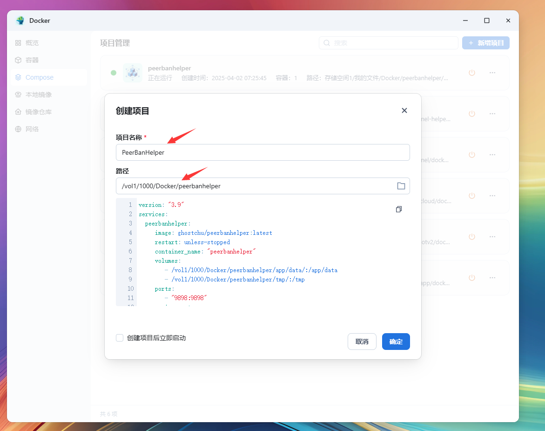Open more options for peerbanhelper project
Viewport: 545px width, 431px height.
click(492, 73)
